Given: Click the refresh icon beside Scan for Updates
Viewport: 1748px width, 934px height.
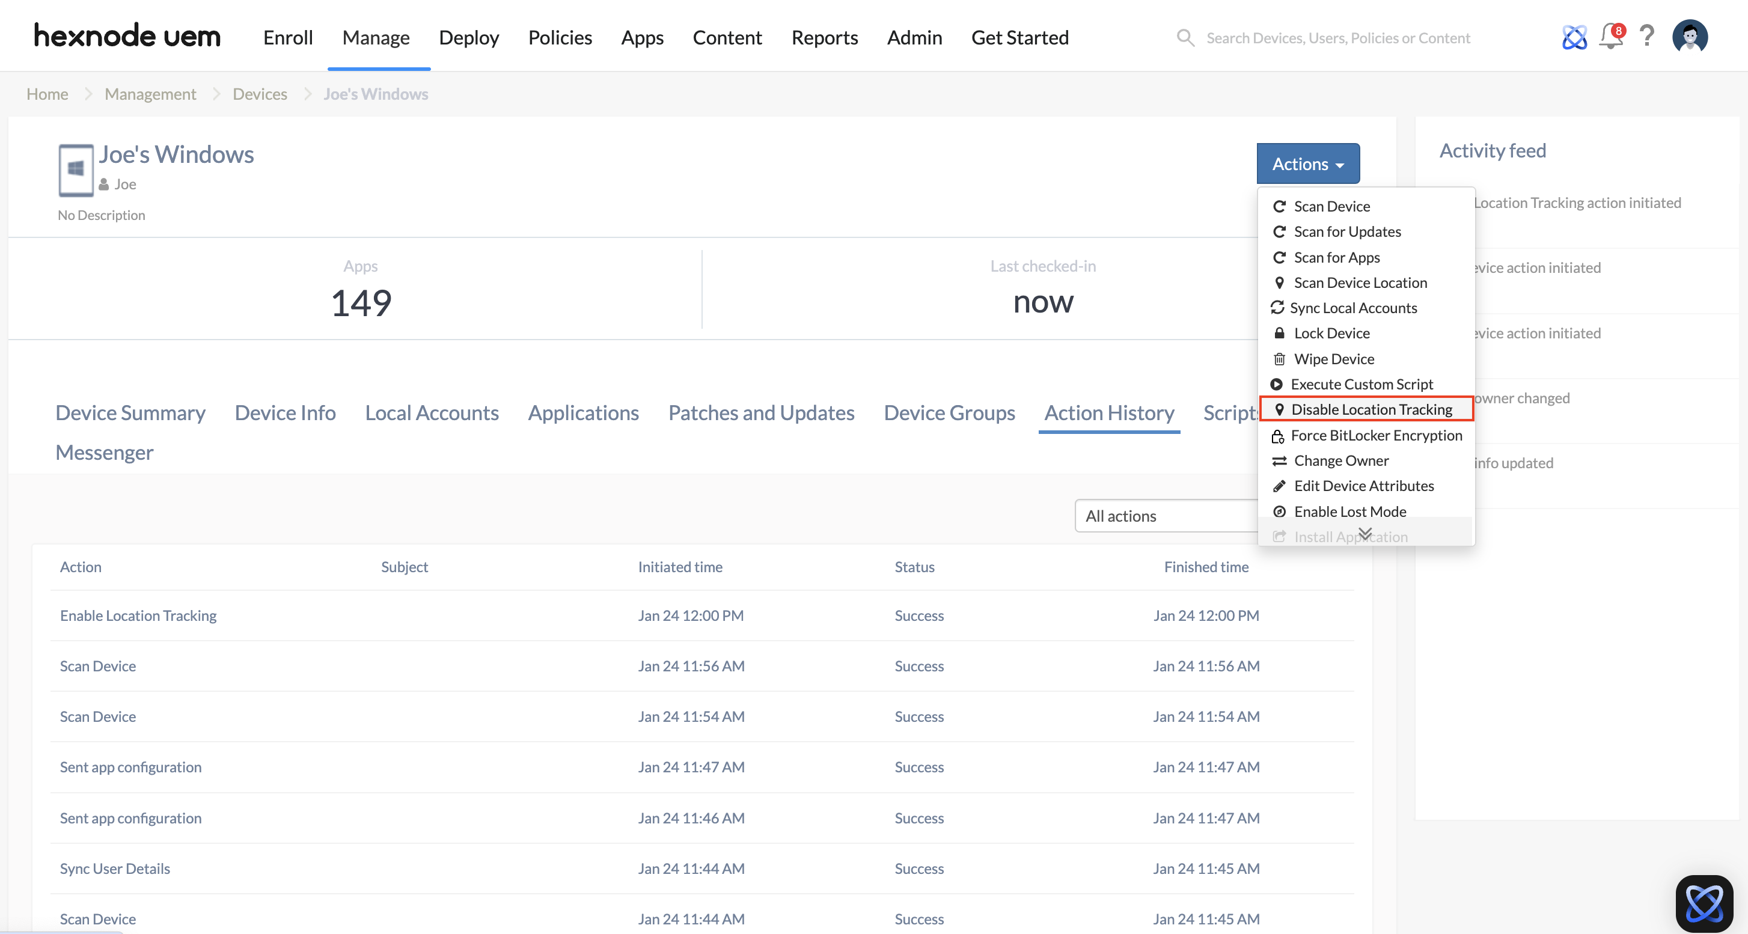Looking at the screenshot, I should coord(1279,231).
